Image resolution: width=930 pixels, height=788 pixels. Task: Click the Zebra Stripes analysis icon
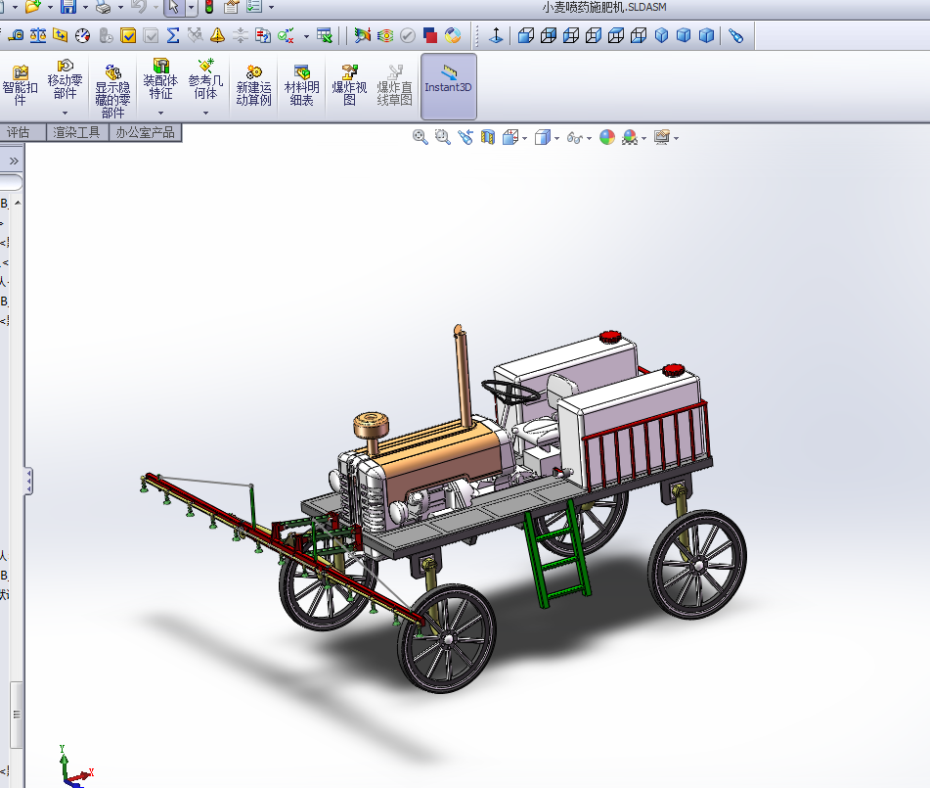pyautogui.click(x=385, y=35)
